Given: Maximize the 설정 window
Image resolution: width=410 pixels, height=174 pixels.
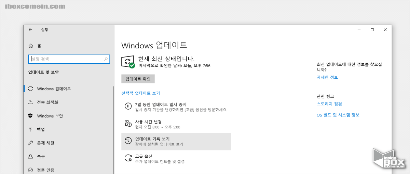Looking at the screenshot, I should click(x=372, y=30).
